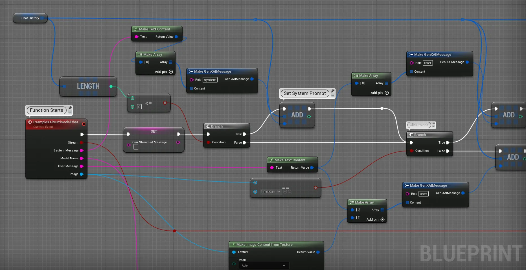Click Add pin on the Make Array with [1]
This screenshot has height=270, width=526.
(x=375, y=220)
